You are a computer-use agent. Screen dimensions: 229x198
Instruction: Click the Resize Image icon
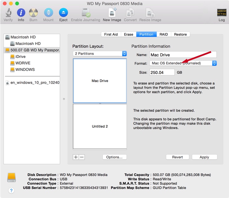click(x=150, y=13)
